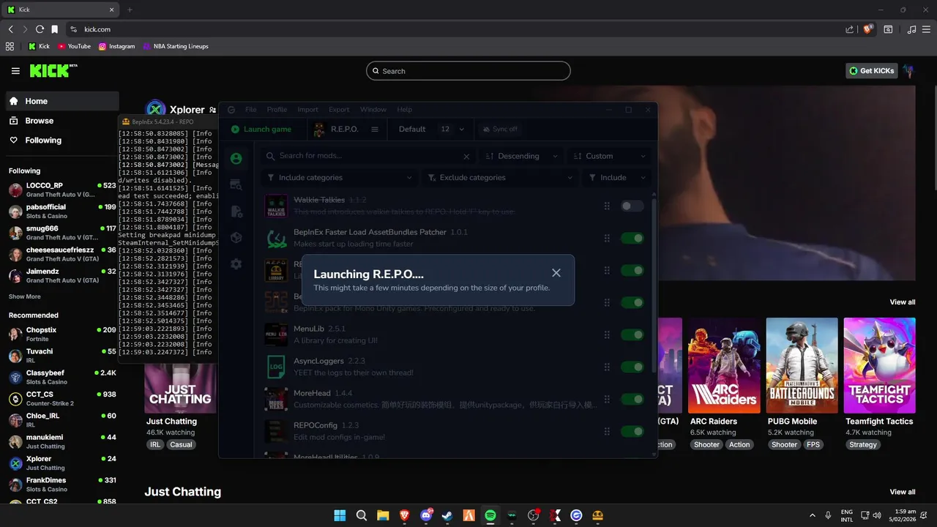Clear the Search for mods field

[466, 156]
